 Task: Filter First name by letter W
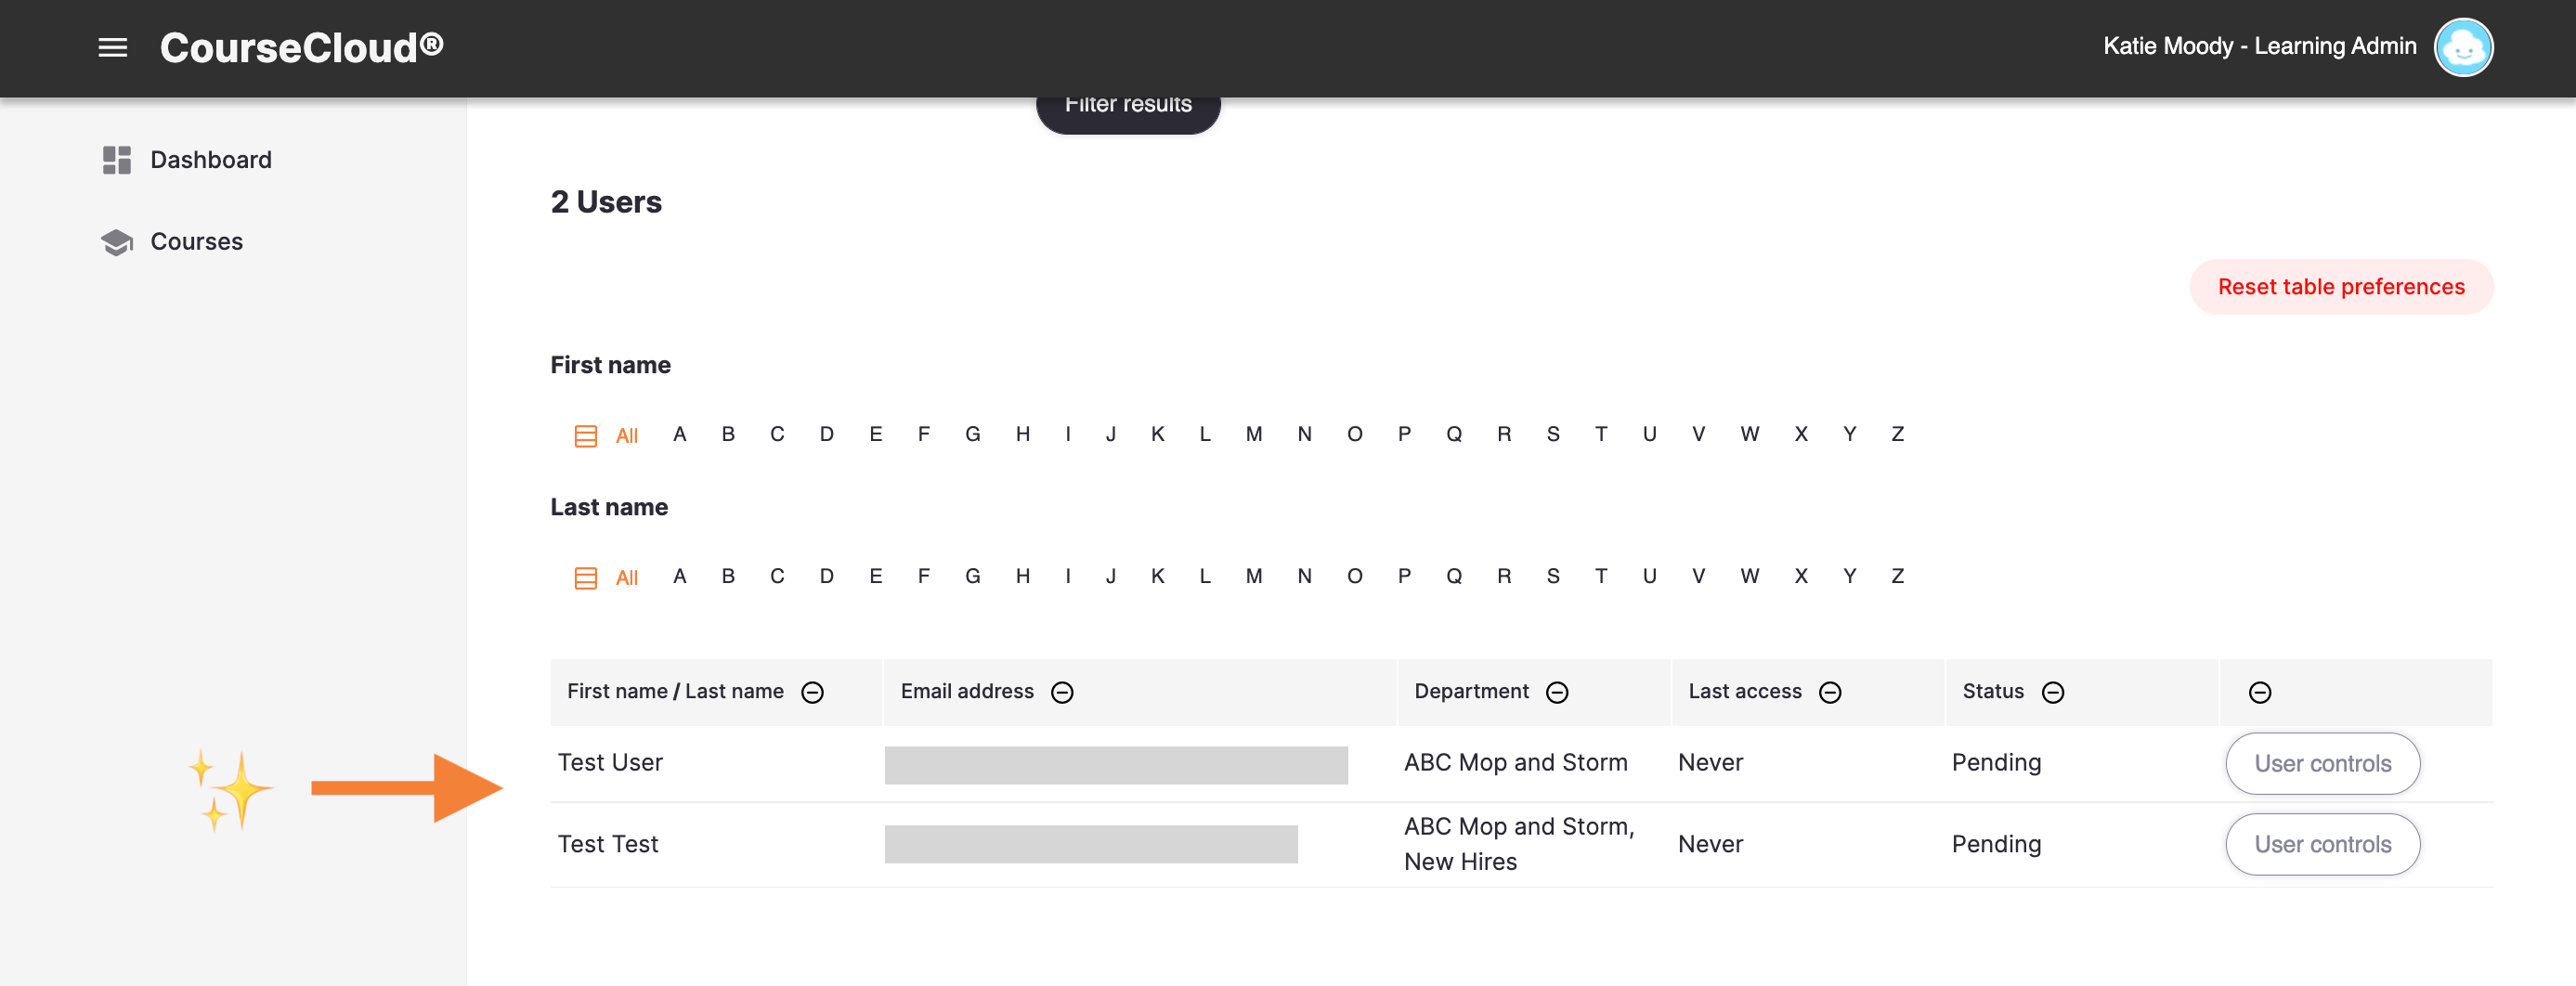pos(1750,434)
